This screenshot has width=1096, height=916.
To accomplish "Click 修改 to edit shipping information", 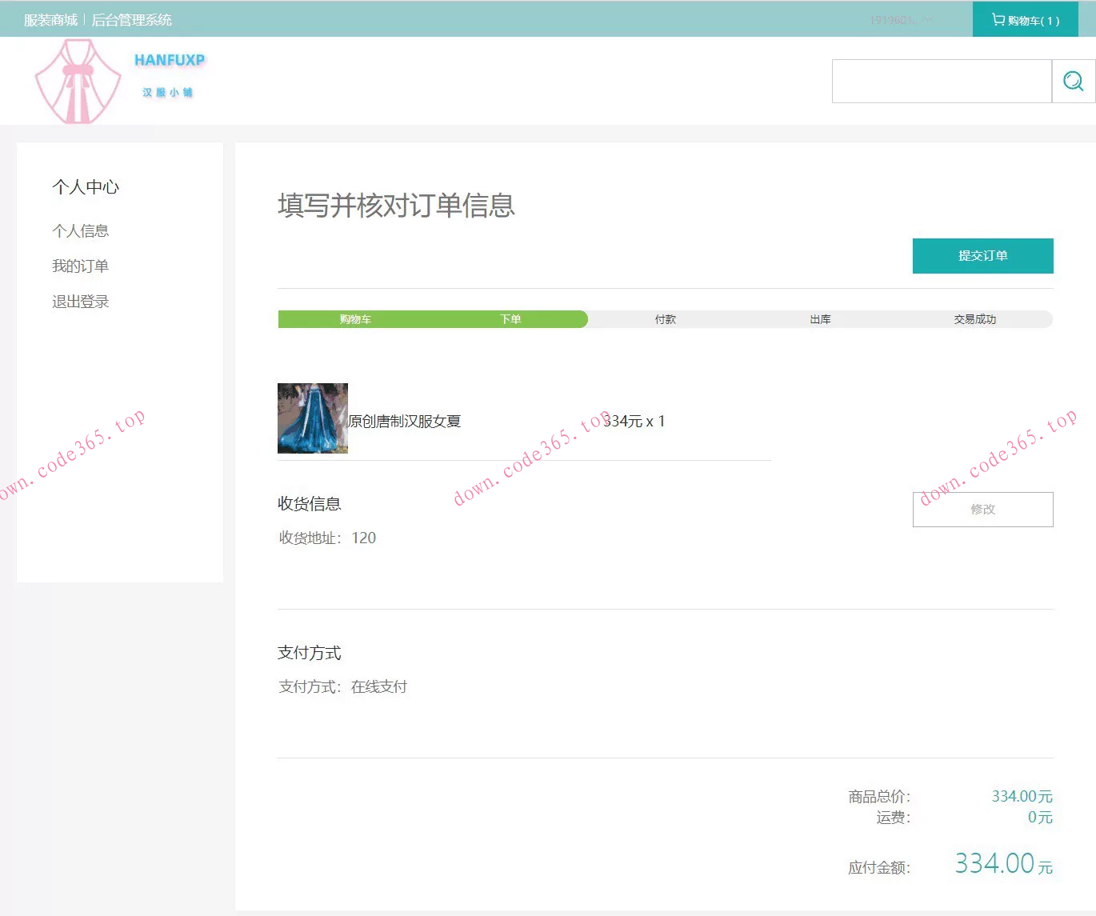I will (x=982, y=509).
